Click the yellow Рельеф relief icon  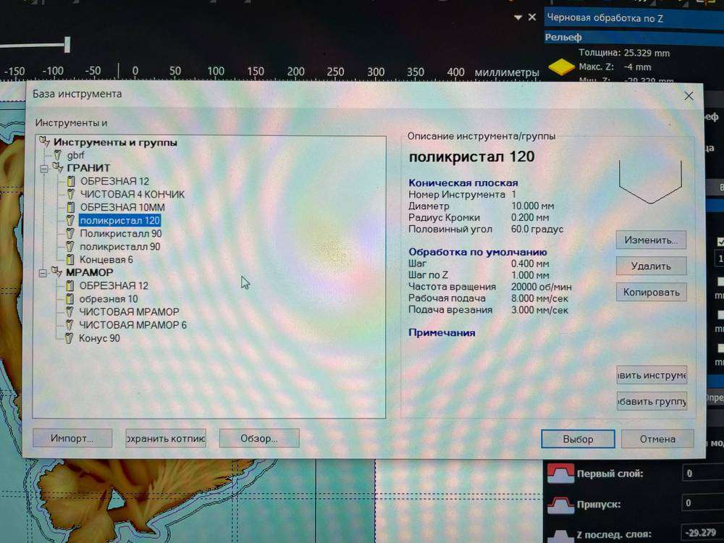click(x=558, y=68)
